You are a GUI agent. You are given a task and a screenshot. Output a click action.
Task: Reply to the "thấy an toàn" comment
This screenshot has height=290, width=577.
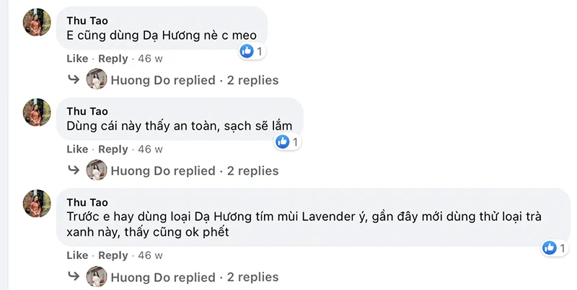pyautogui.click(x=113, y=149)
